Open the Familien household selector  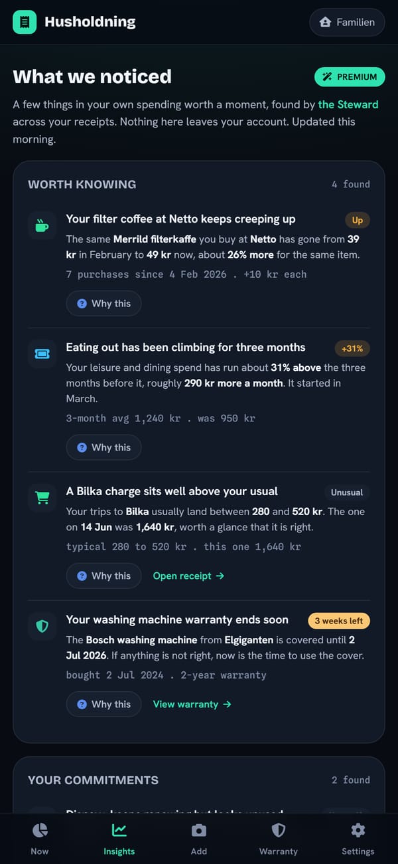tap(347, 22)
